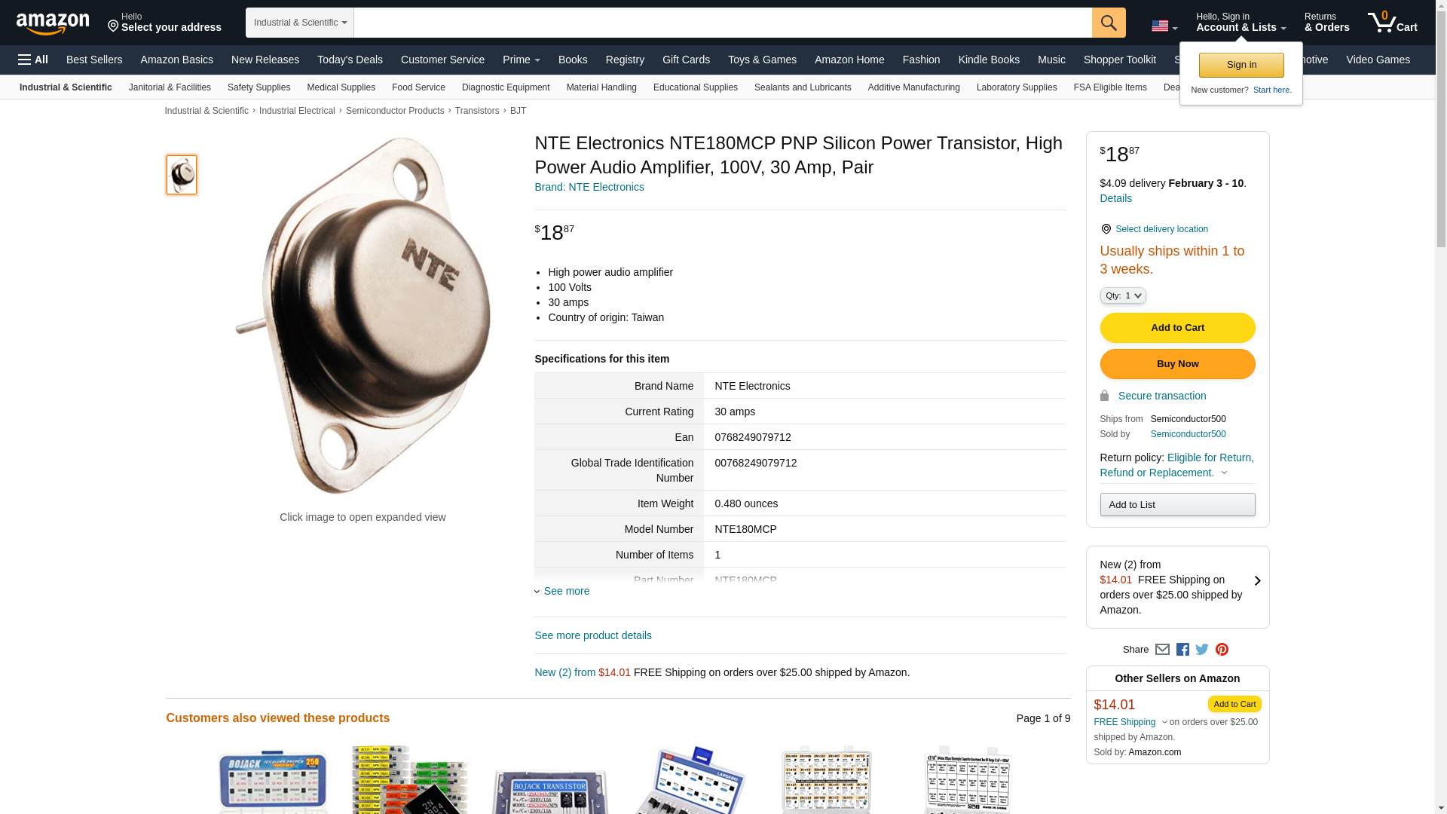Viewport: 1447px width, 814px height.
Task: Open Today's Deals menu item
Action: tap(350, 60)
